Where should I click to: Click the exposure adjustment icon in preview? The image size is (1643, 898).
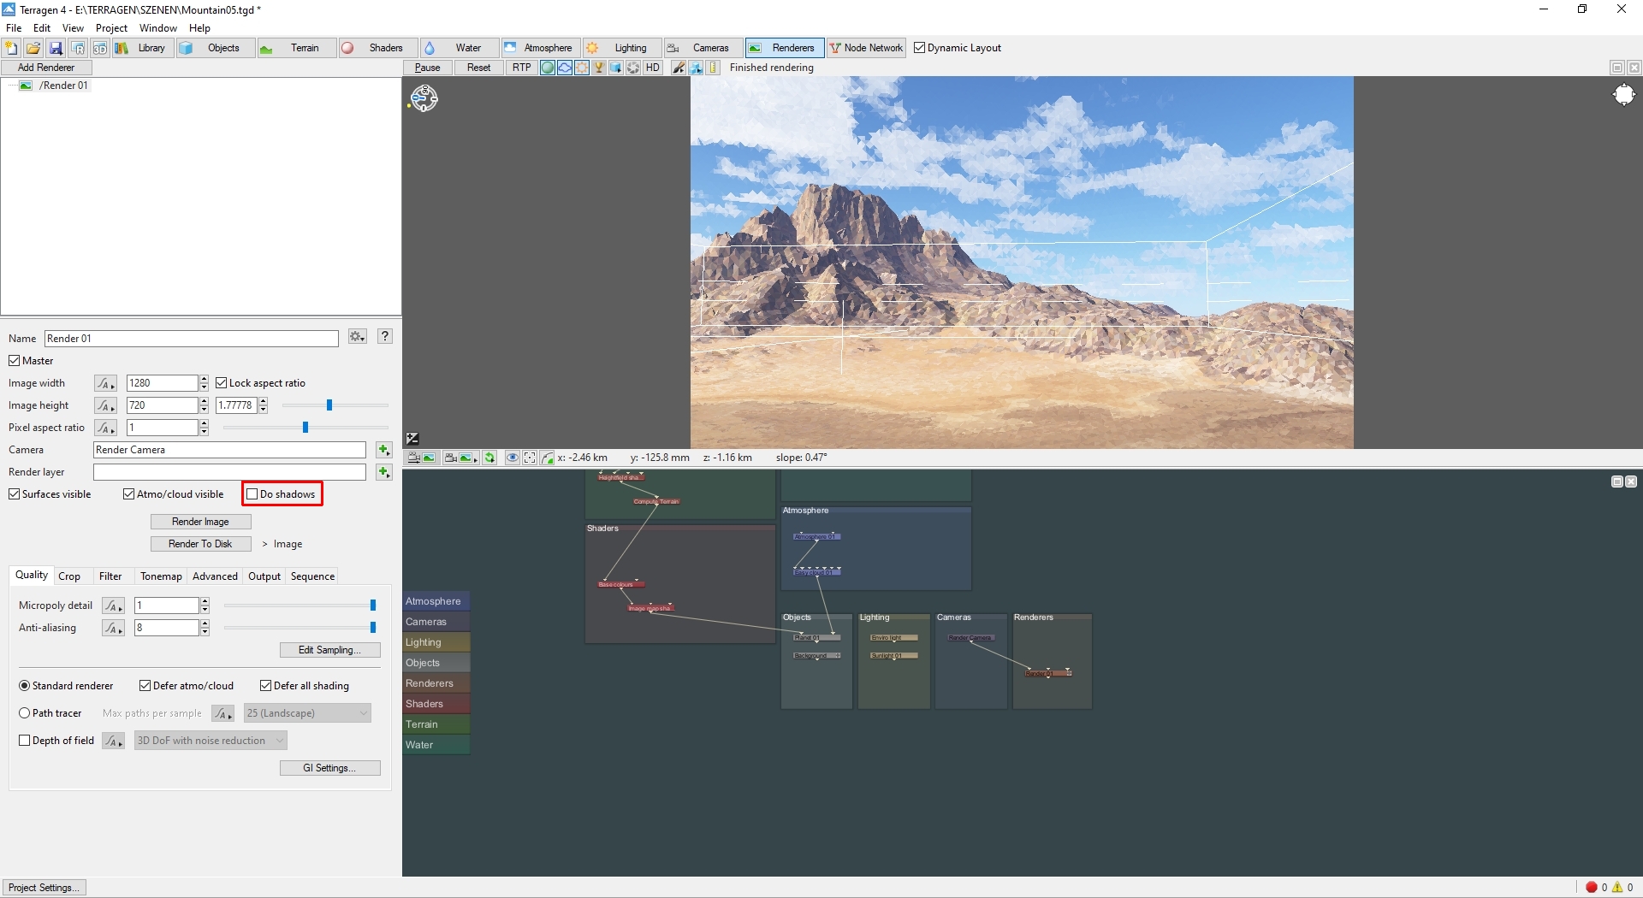[x=412, y=438]
